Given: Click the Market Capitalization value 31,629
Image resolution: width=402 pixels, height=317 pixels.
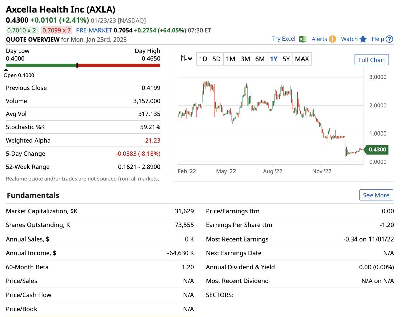Looking at the screenshot, I should pos(184,211).
